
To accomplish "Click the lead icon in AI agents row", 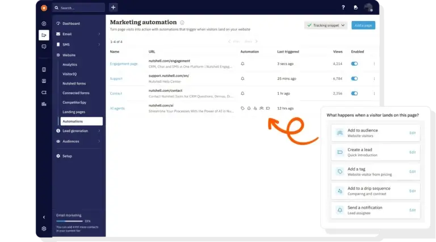I will click(x=268, y=108).
